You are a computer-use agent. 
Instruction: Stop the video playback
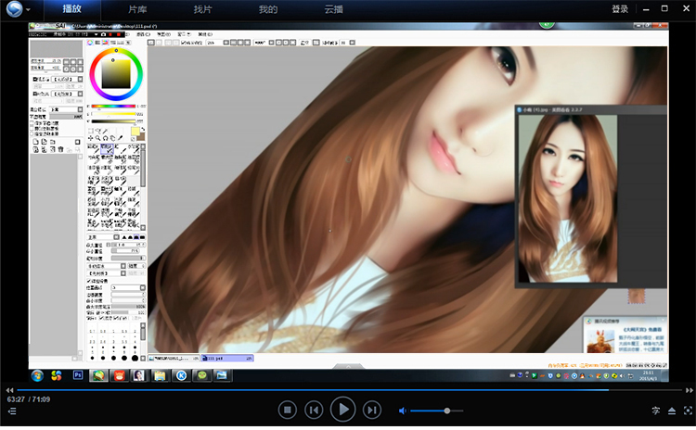tap(287, 410)
